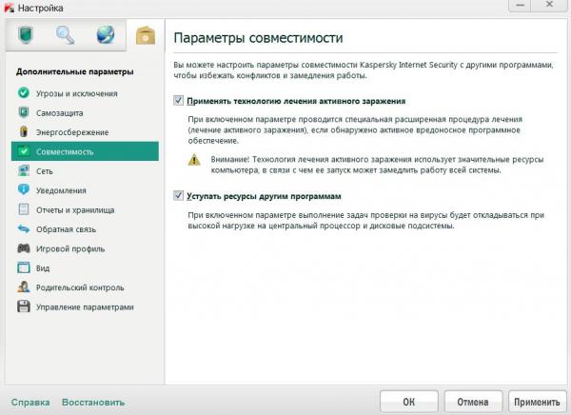Open Игровой профиль section
The image size is (571, 415).
point(85,248)
